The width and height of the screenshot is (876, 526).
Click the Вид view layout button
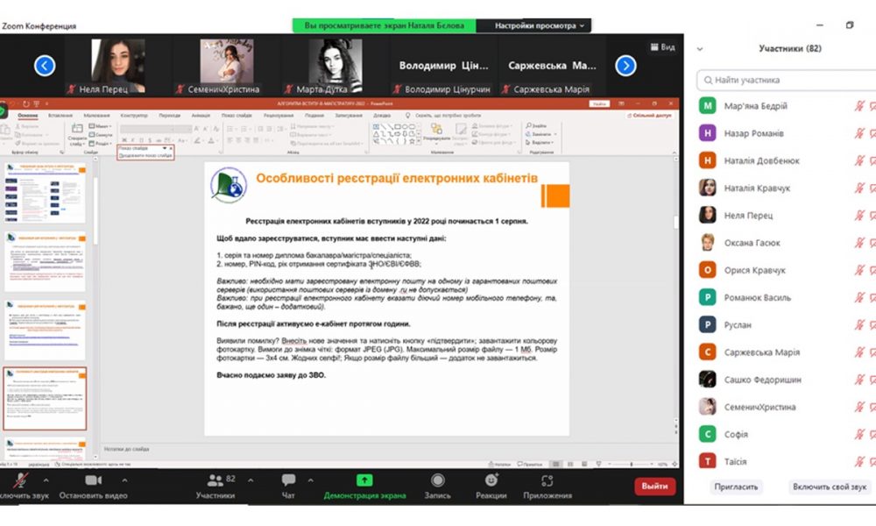[661, 47]
